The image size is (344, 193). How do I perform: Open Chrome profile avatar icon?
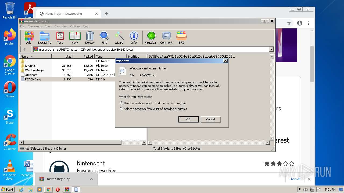pyautogui.click(x=300, y=23)
